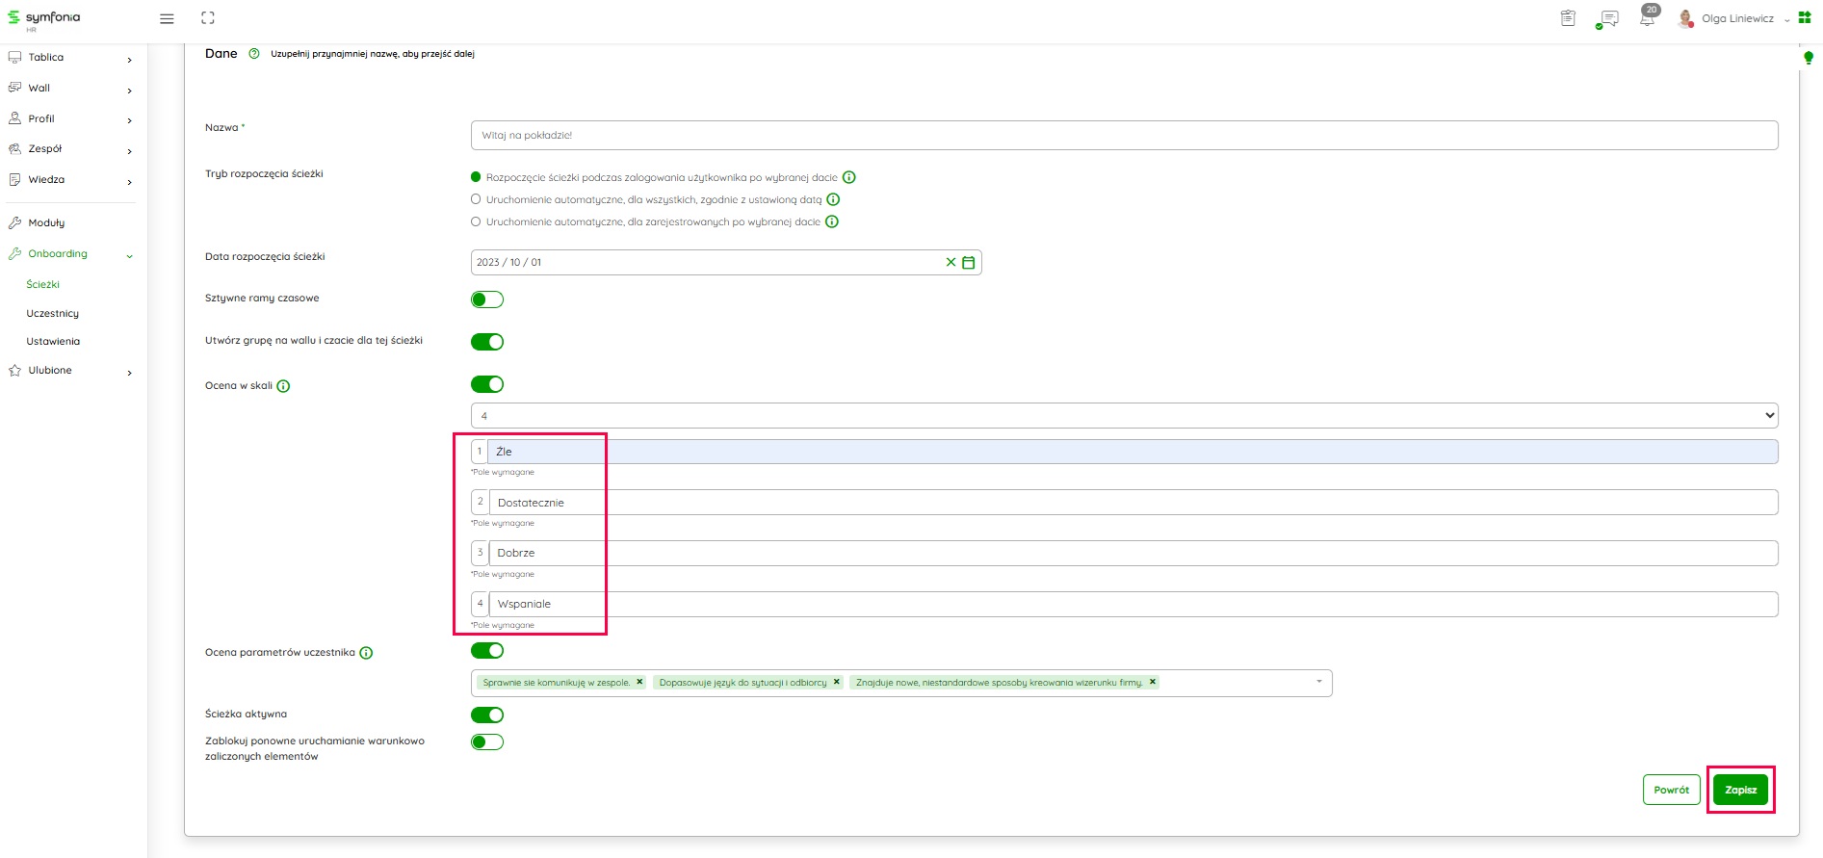Click info icon next to Ocena w skali

pos(283,386)
